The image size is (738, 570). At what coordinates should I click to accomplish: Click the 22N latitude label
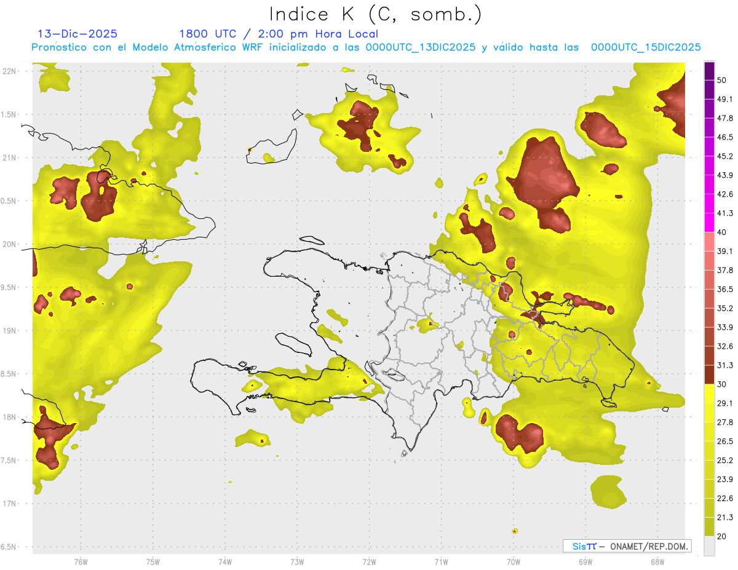point(10,71)
